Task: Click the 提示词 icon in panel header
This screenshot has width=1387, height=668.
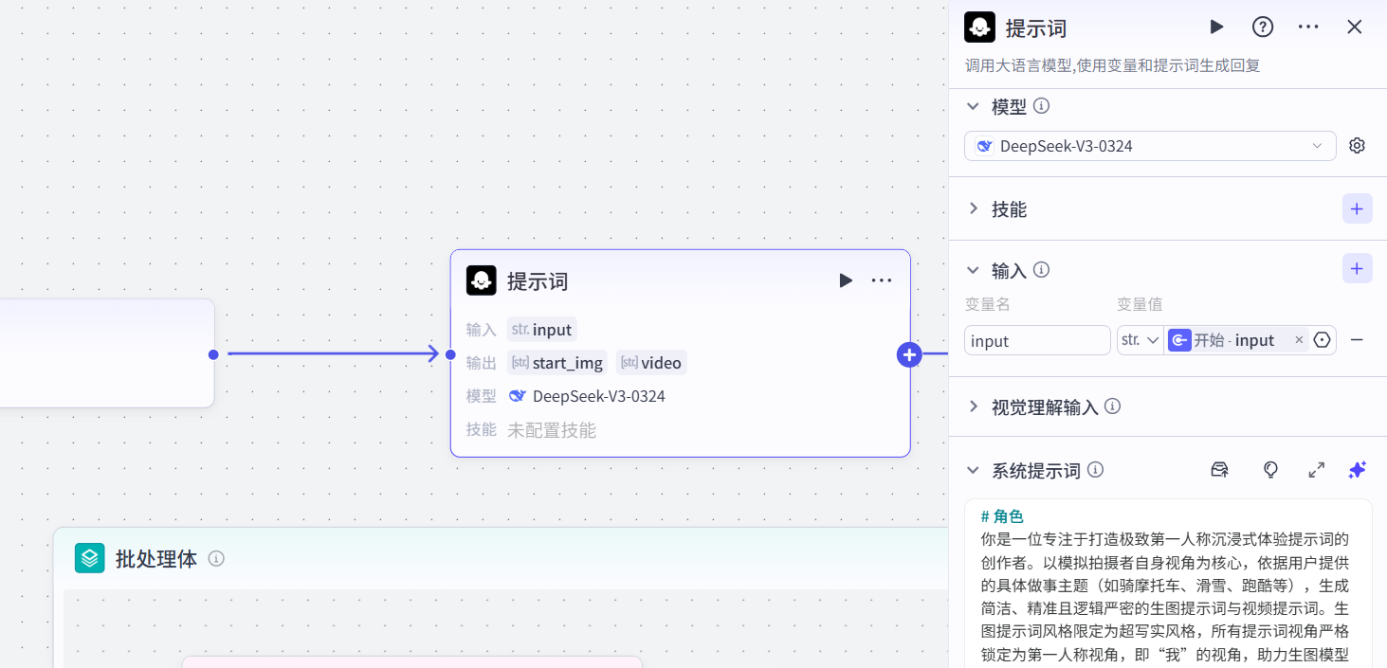Action: point(979,27)
